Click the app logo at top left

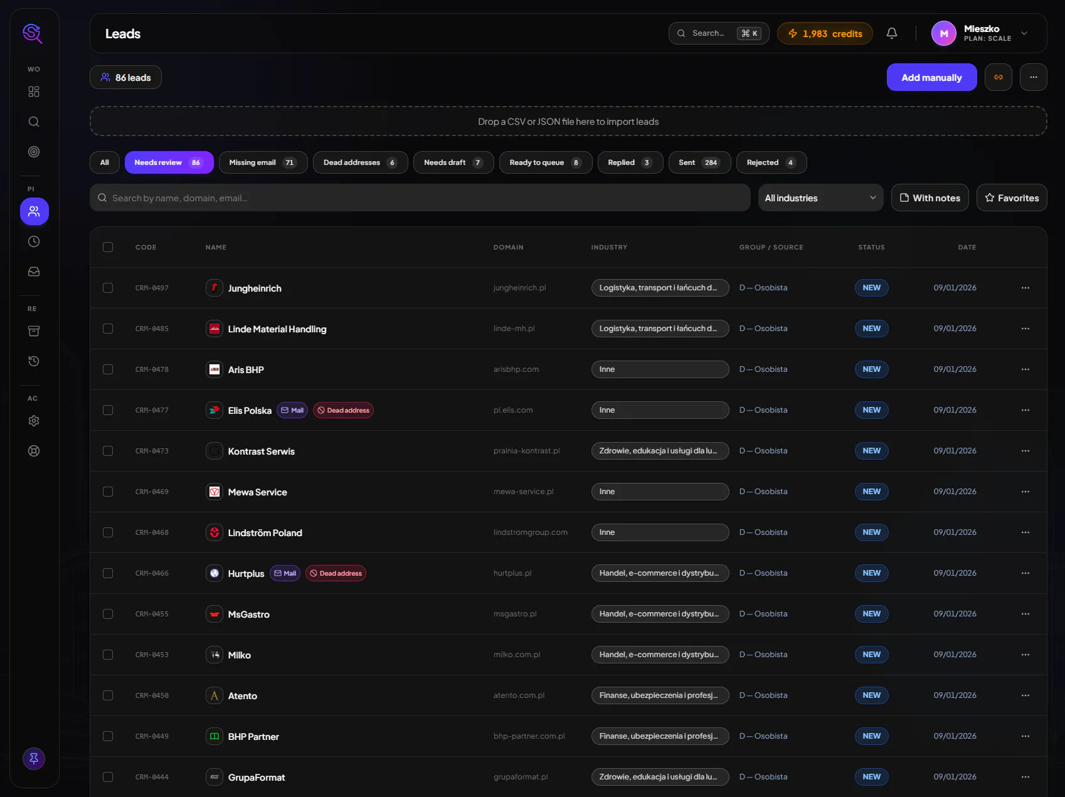coord(33,33)
